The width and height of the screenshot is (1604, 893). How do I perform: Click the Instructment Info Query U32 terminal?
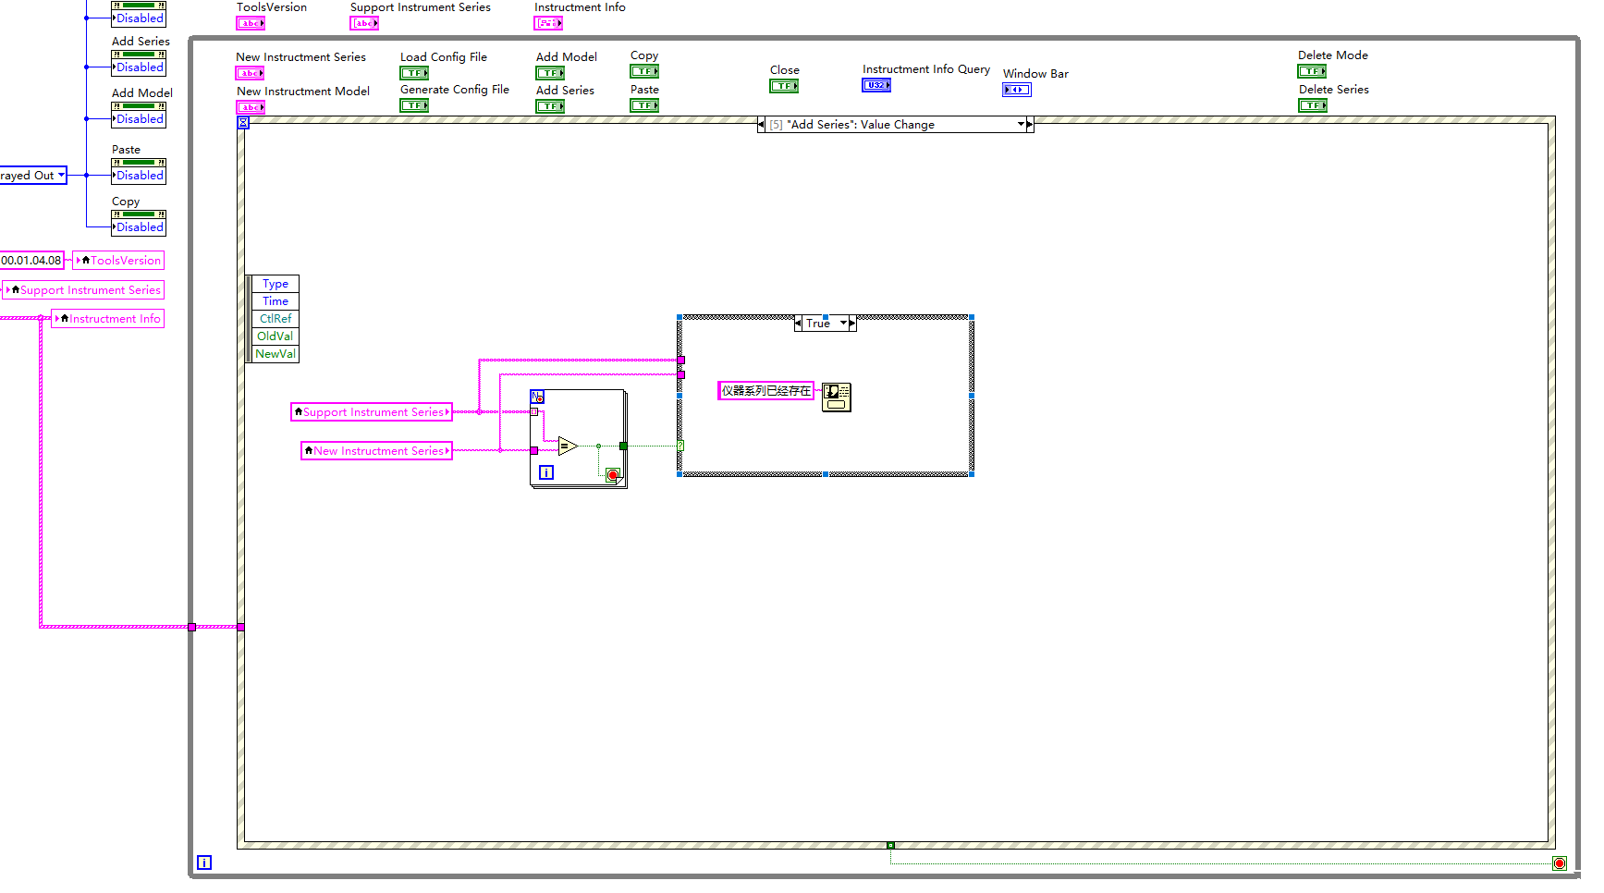pyautogui.click(x=876, y=85)
